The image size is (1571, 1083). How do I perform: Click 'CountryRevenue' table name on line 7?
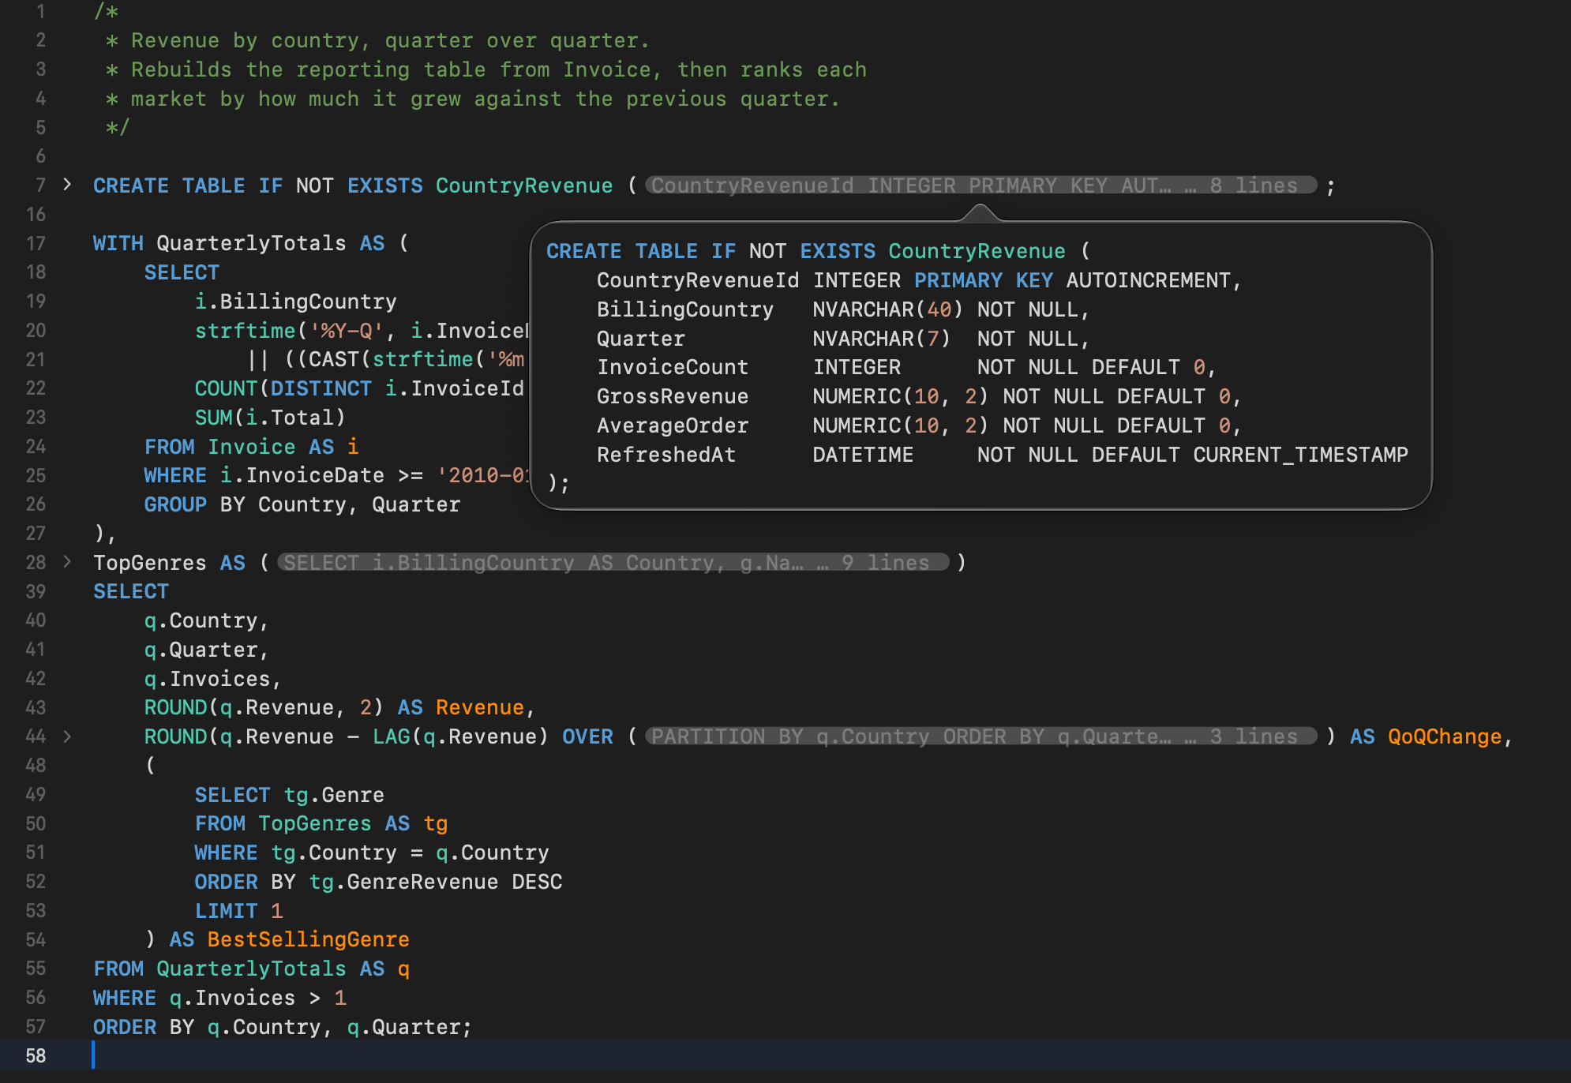pyautogui.click(x=524, y=185)
